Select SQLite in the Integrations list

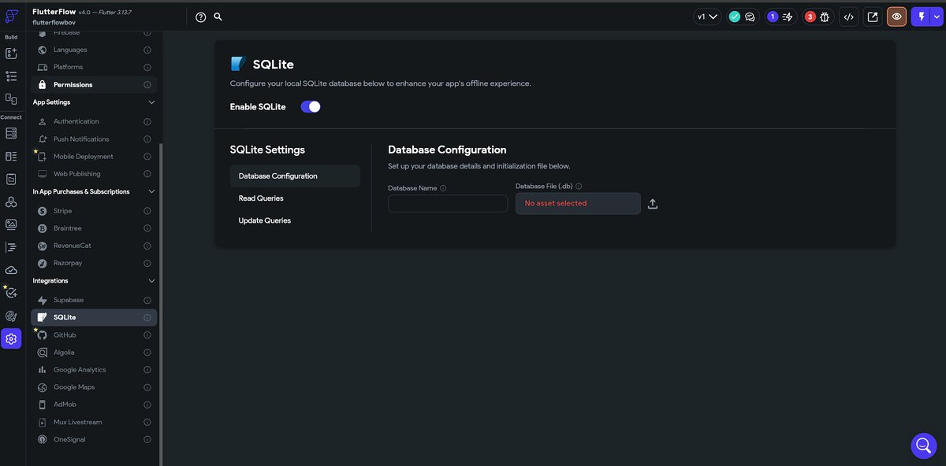point(93,317)
